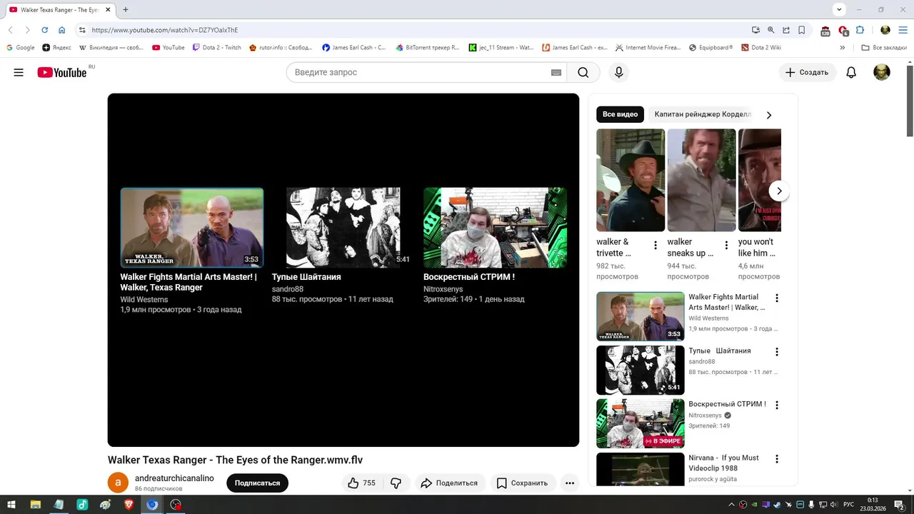Click the Сохранить save button
The height and width of the screenshot is (514, 914).
pyautogui.click(x=522, y=483)
